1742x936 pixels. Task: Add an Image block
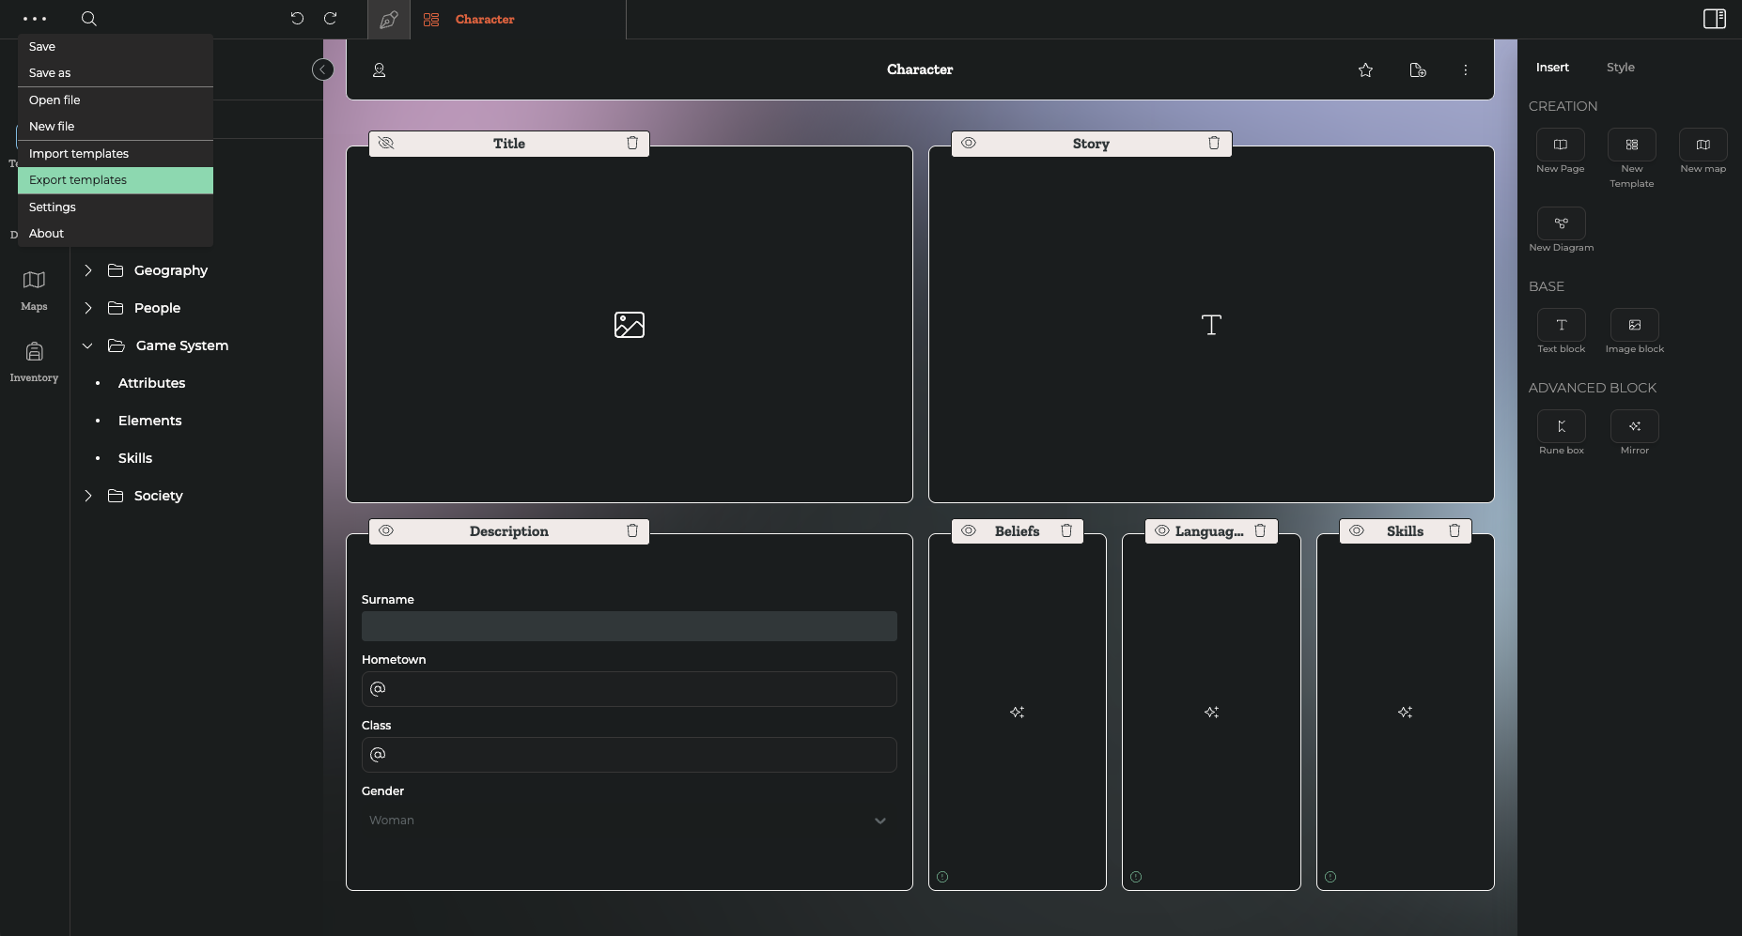[1634, 325]
